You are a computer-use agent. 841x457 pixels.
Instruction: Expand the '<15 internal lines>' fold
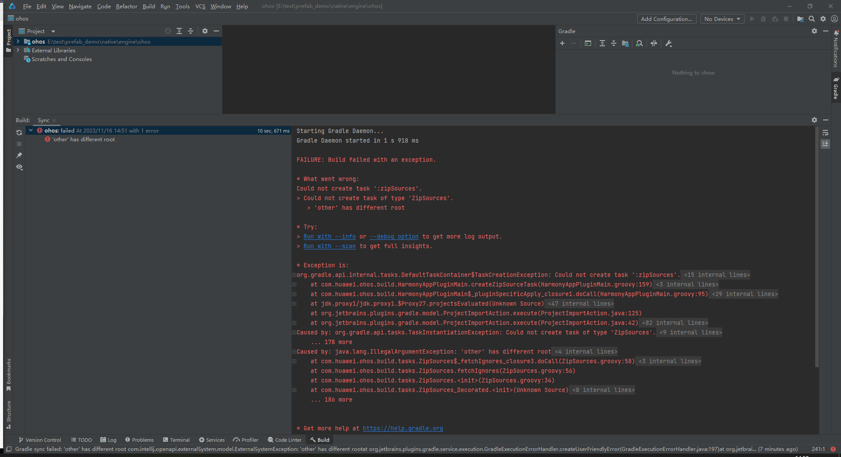pyautogui.click(x=717, y=275)
